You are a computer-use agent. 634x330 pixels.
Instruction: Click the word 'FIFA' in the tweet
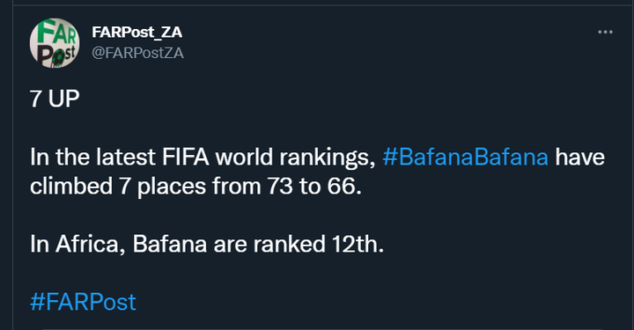(186, 158)
